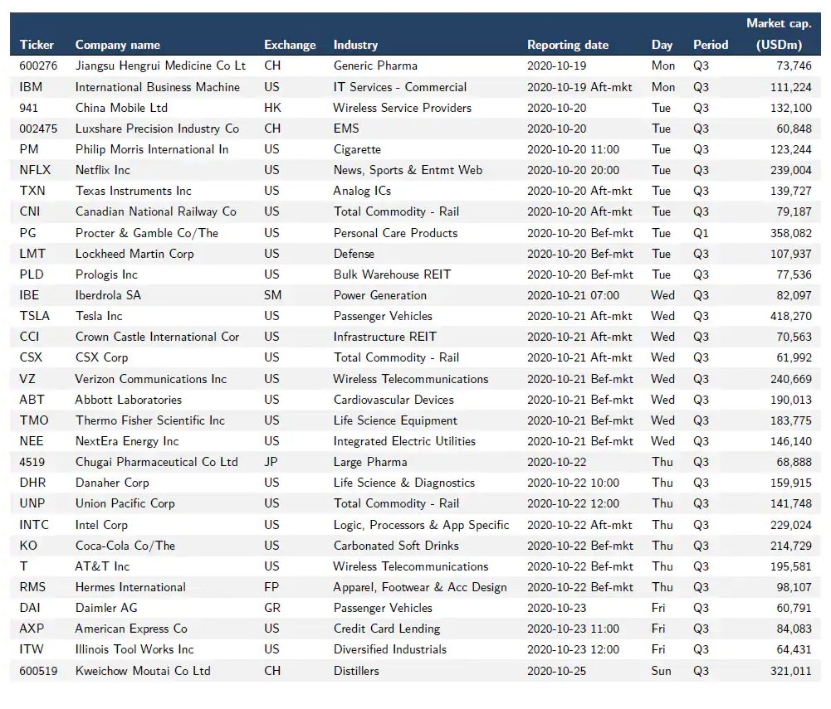831x709 pixels.
Task: Select the HK exchange cell
Action: coord(272,108)
